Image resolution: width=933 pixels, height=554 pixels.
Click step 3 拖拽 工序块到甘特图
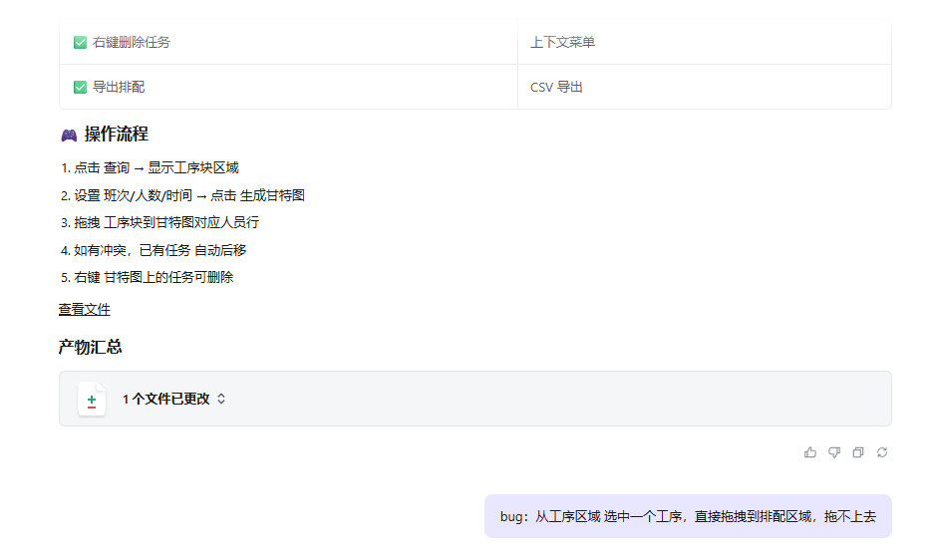(x=160, y=222)
